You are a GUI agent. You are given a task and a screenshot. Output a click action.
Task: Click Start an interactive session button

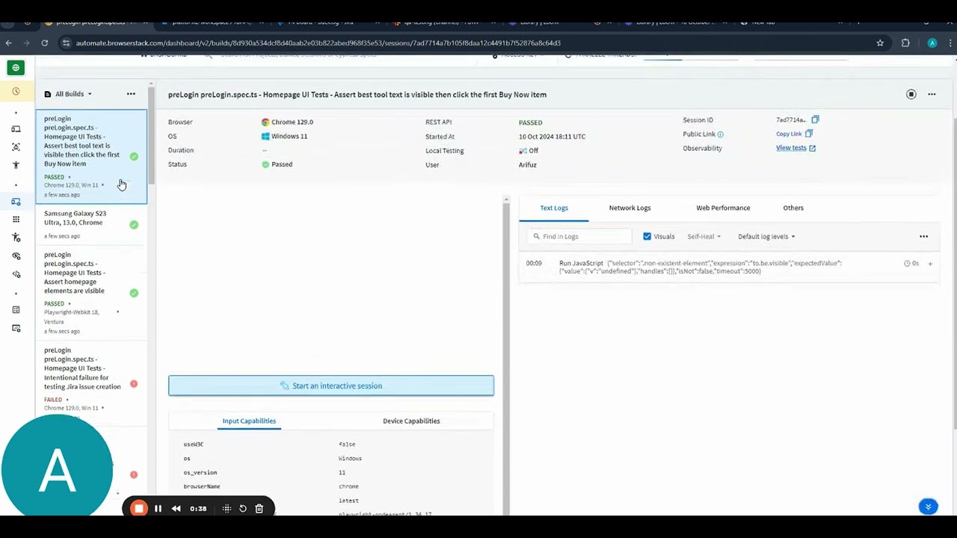click(x=331, y=386)
